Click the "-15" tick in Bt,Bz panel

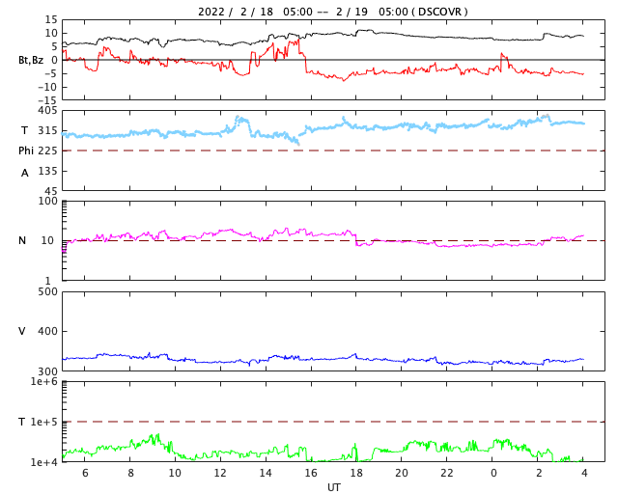tap(47, 100)
